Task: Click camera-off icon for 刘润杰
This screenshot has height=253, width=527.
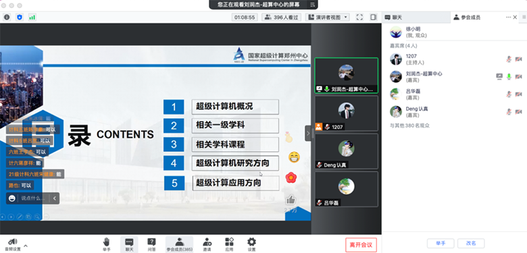Action: coord(519,77)
